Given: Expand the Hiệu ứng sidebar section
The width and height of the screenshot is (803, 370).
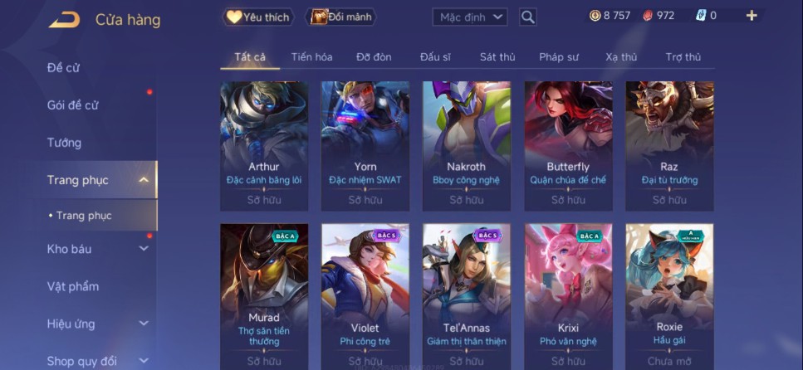Looking at the screenshot, I should click(144, 324).
